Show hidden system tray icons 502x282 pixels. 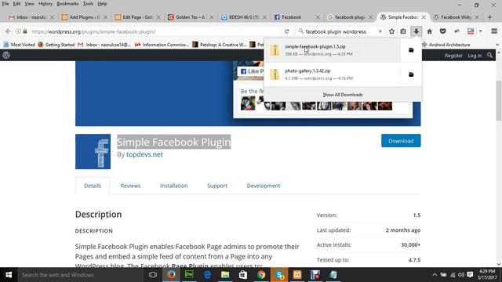435,275
